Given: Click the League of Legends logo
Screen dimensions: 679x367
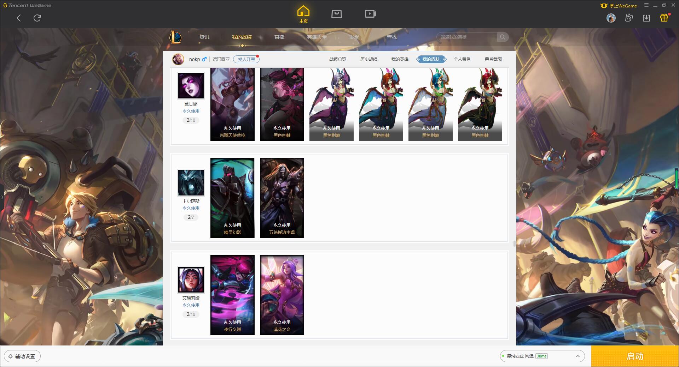Looking at the screenshot, I should point(175,37).
